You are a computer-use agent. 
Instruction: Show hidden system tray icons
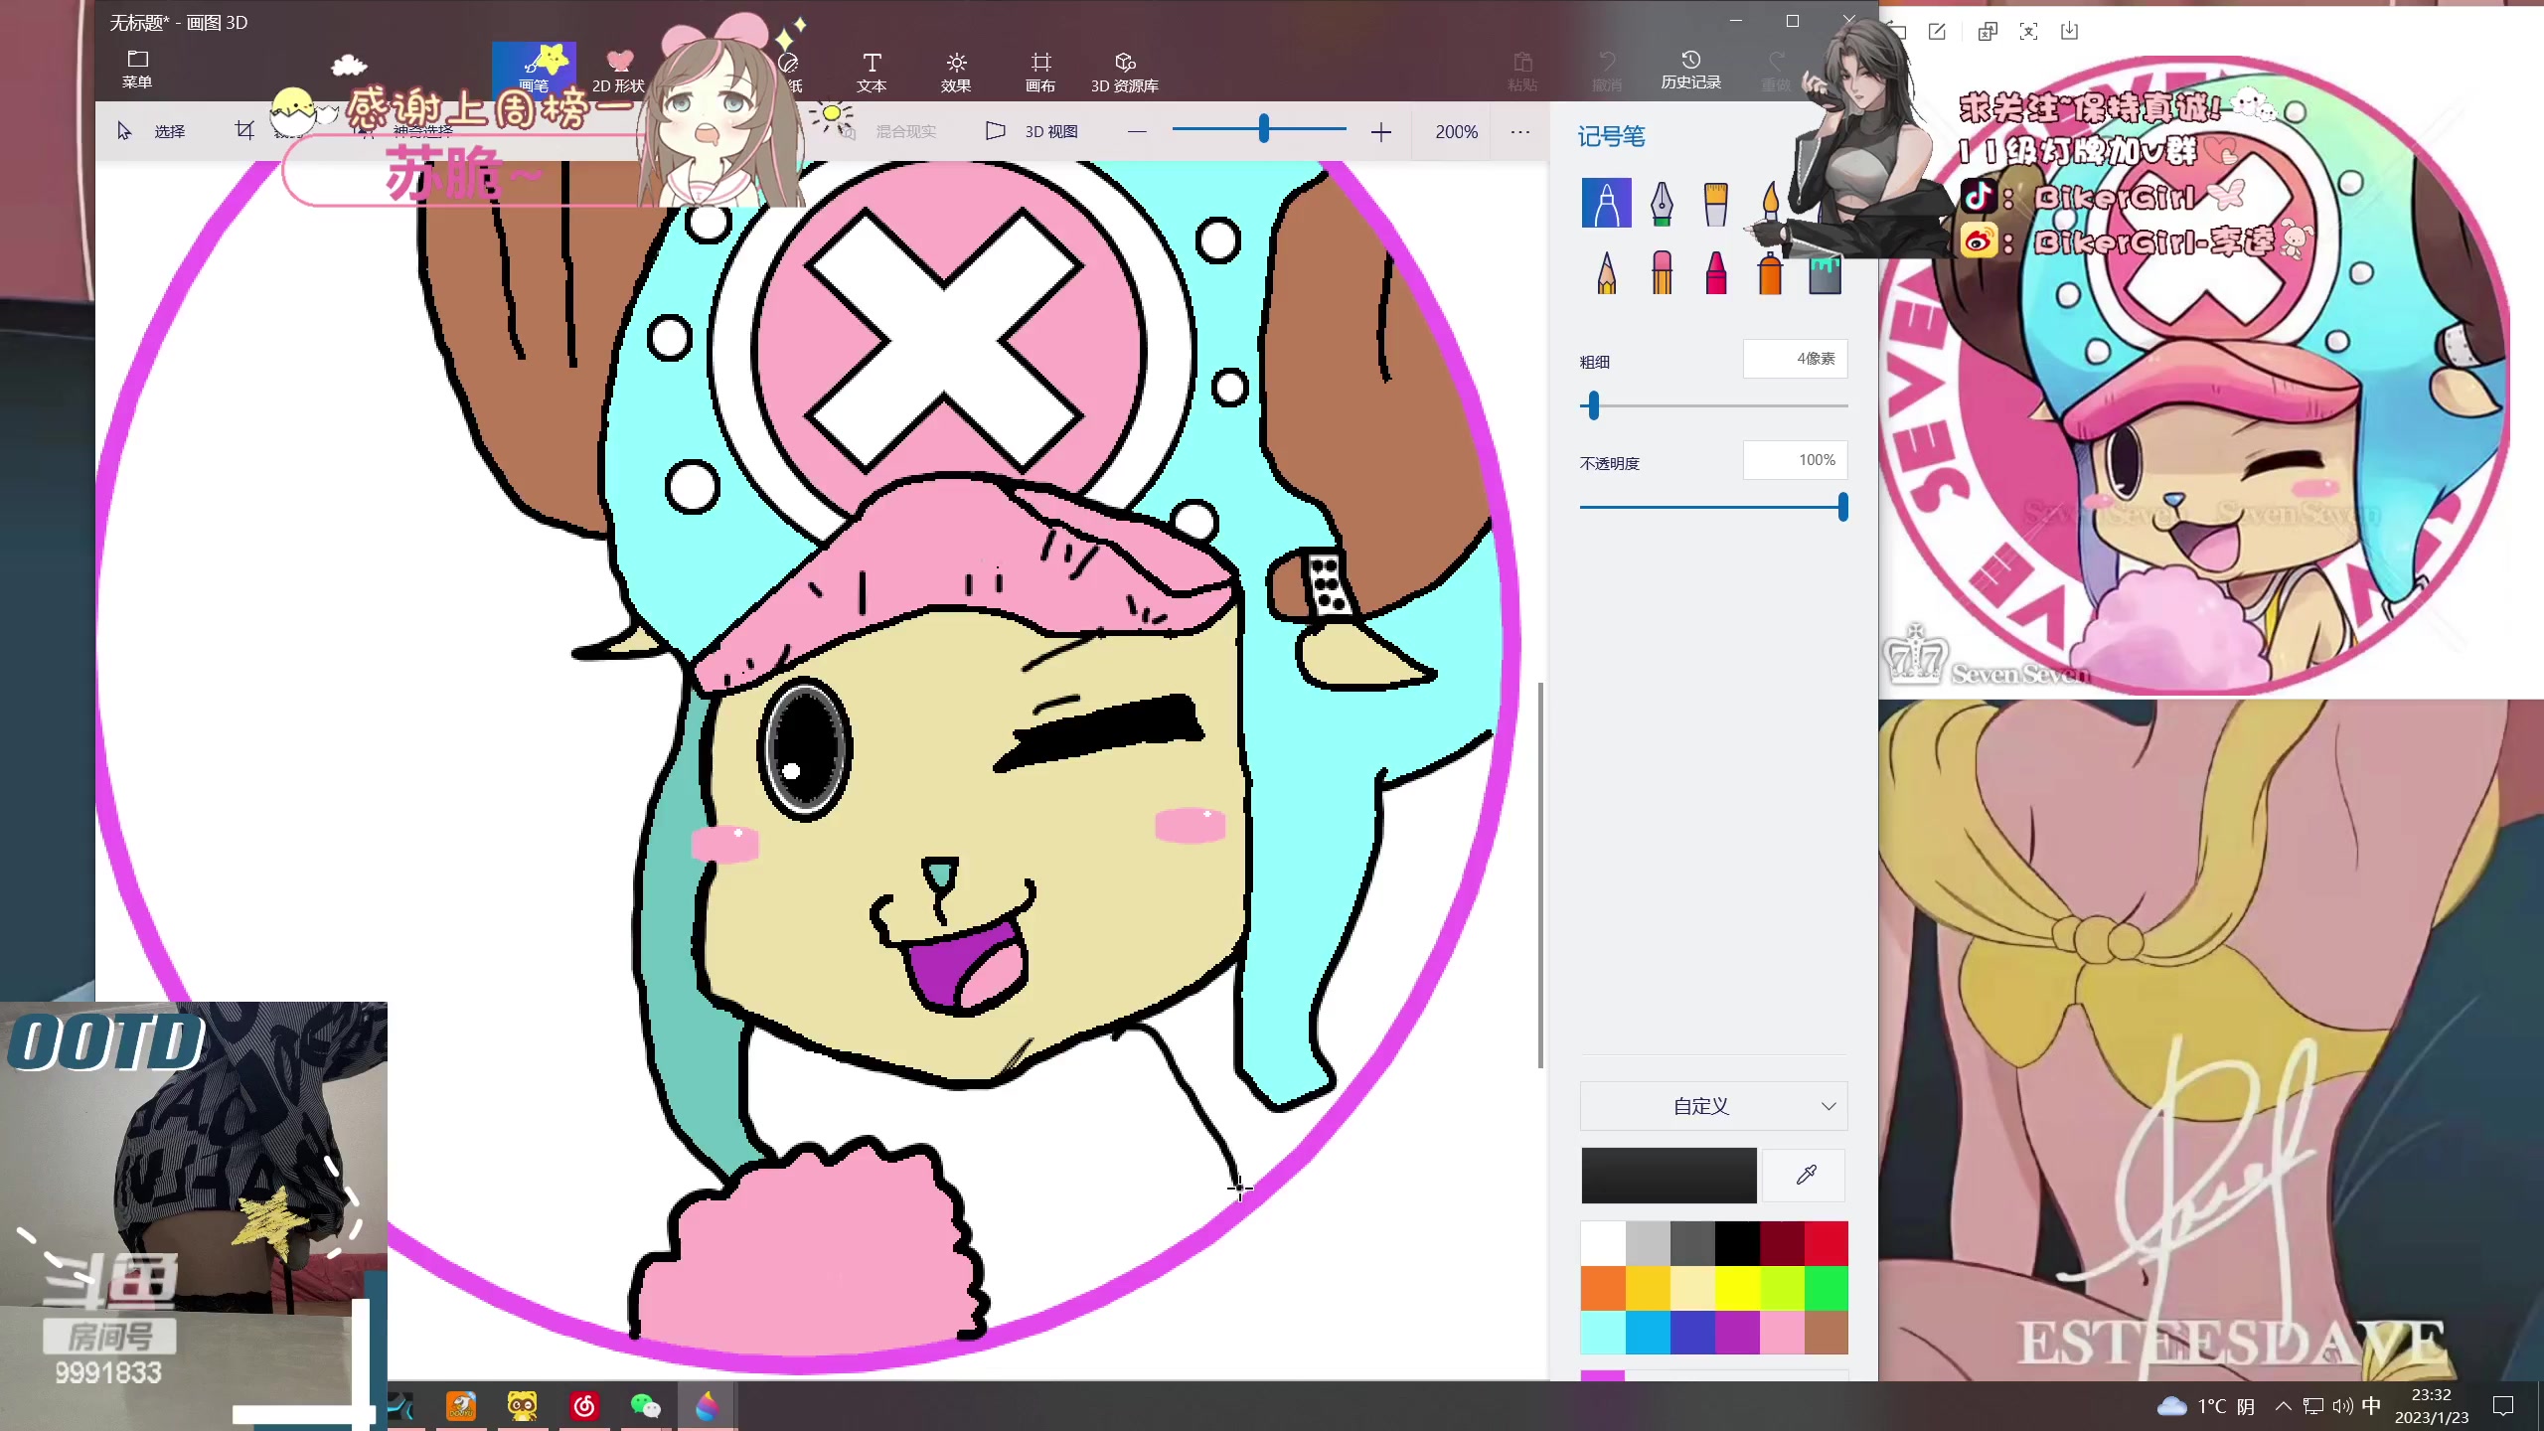pos(2284,1406)
